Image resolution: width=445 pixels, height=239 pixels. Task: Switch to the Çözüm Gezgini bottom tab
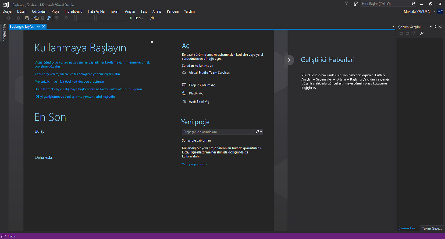pos(408,228)
